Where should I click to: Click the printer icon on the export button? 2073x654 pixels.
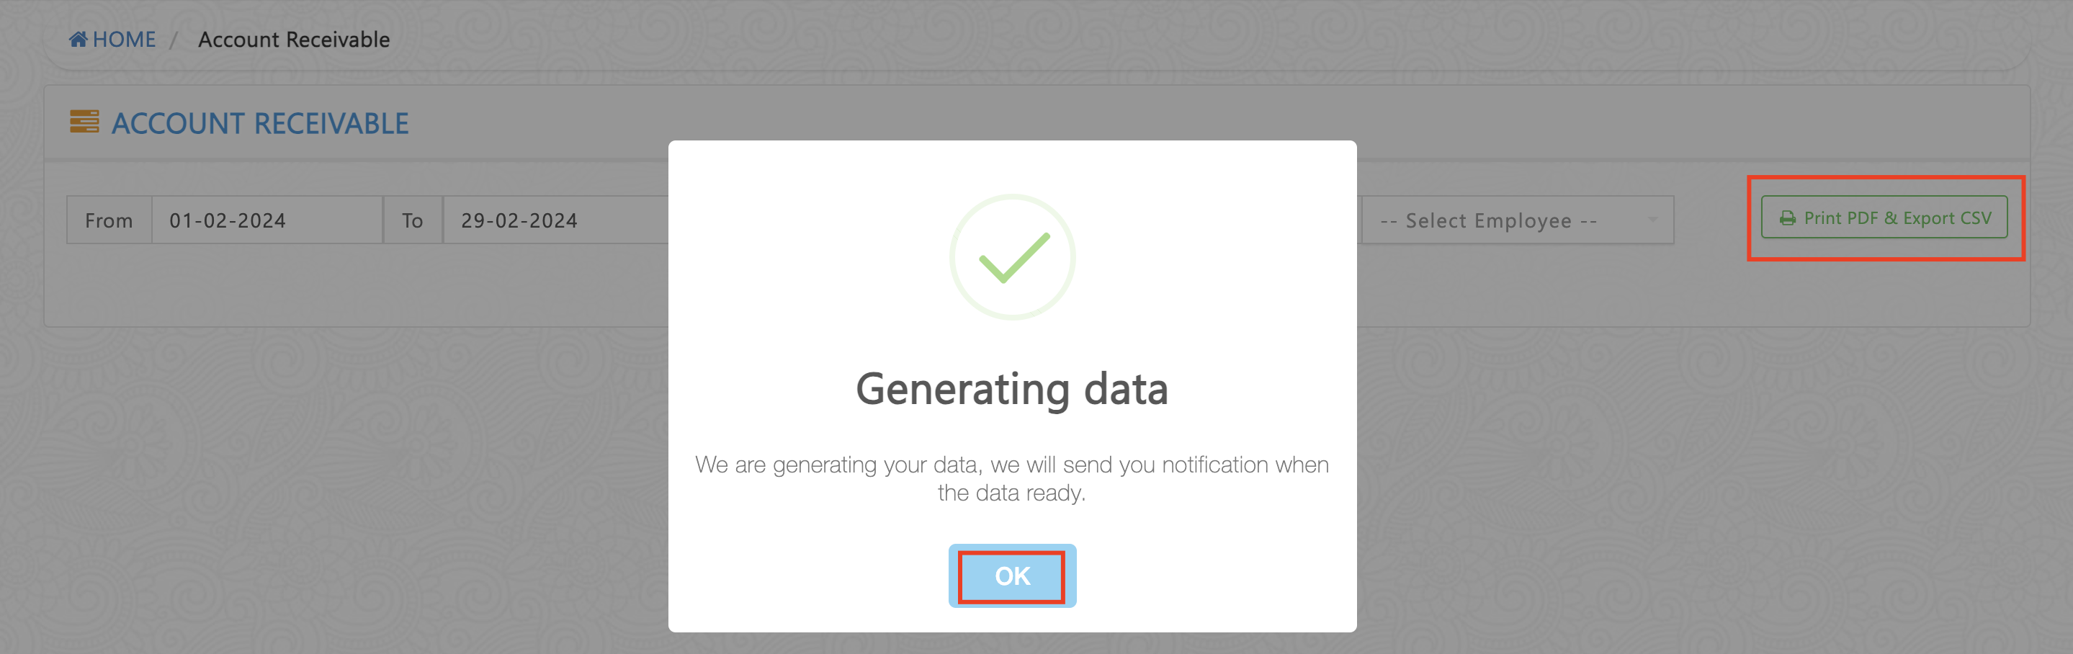[x=1787, y=218]
